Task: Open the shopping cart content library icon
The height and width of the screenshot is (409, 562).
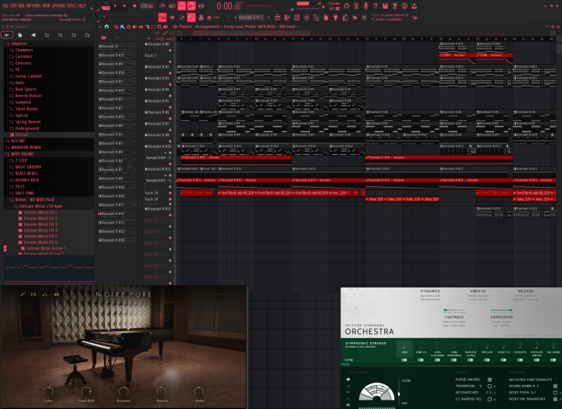Action: [364, 17]
